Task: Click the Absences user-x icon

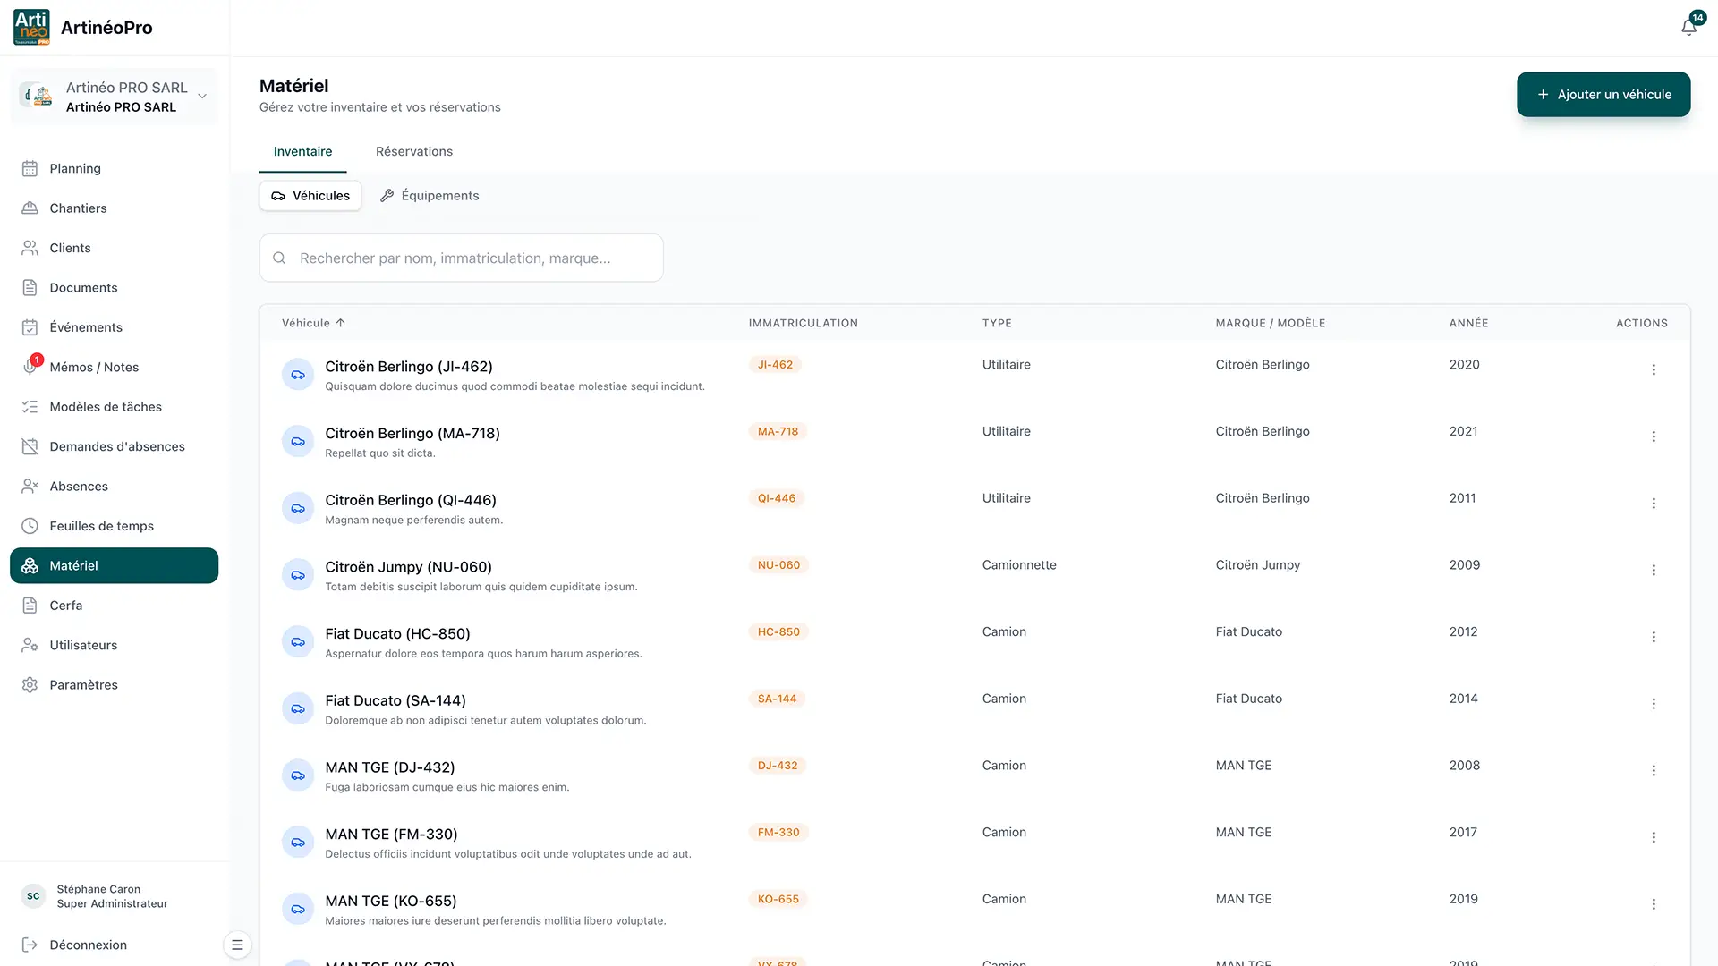Action: (x=30, y=487)
